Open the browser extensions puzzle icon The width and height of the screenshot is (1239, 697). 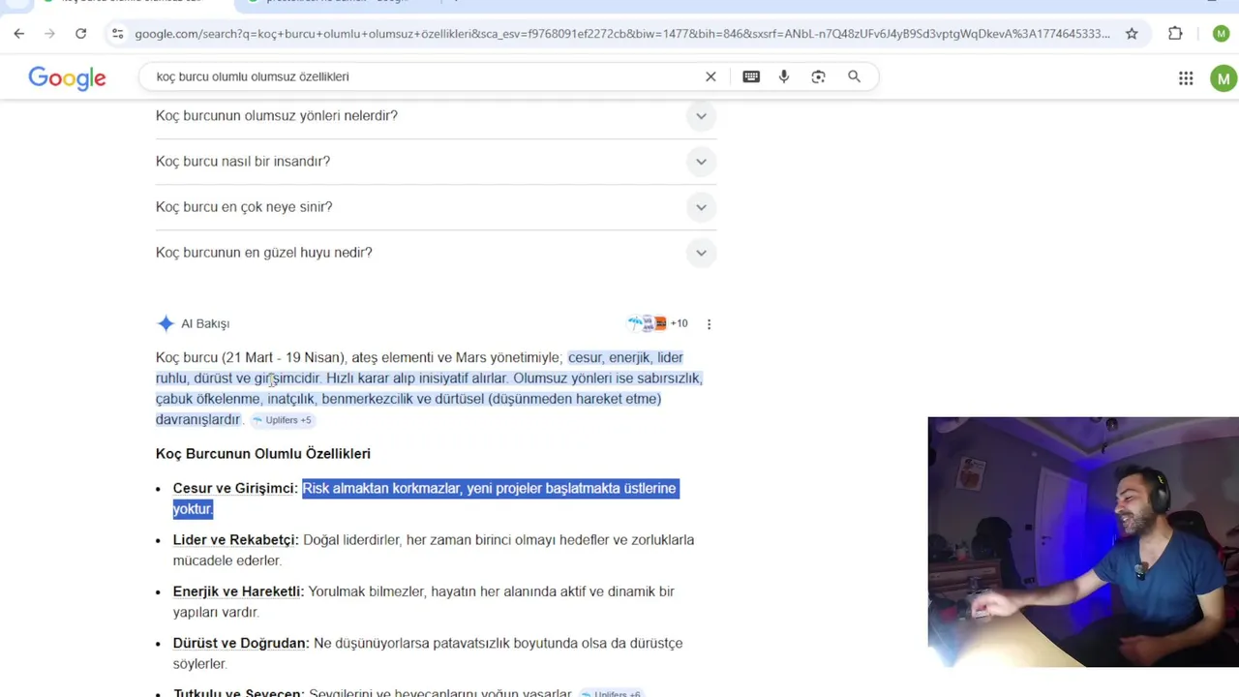pos(1175,34)
